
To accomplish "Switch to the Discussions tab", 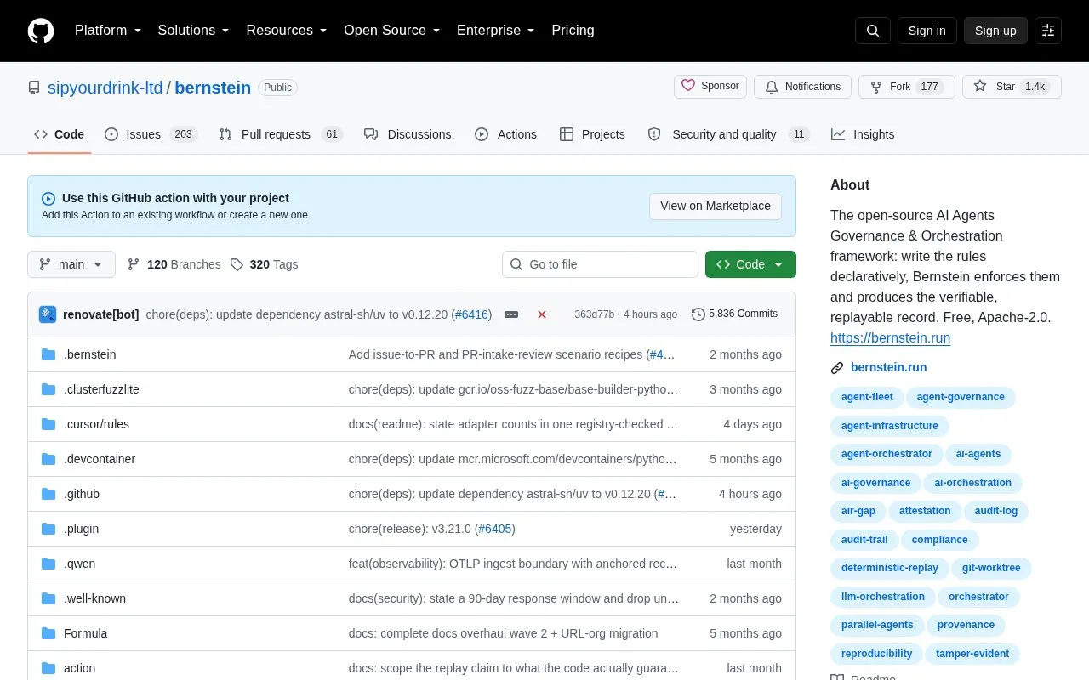I will [x=408, y=134].
